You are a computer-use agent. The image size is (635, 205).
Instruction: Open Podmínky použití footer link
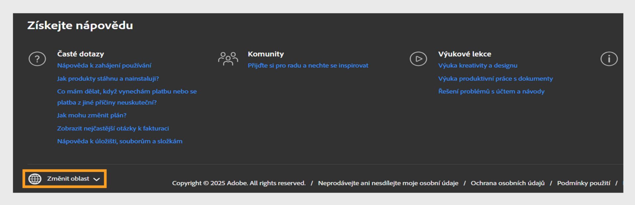point(583,183)
